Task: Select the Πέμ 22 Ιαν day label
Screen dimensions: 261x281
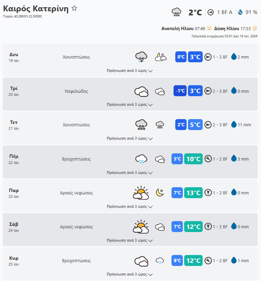Action: tap(14, 159)
